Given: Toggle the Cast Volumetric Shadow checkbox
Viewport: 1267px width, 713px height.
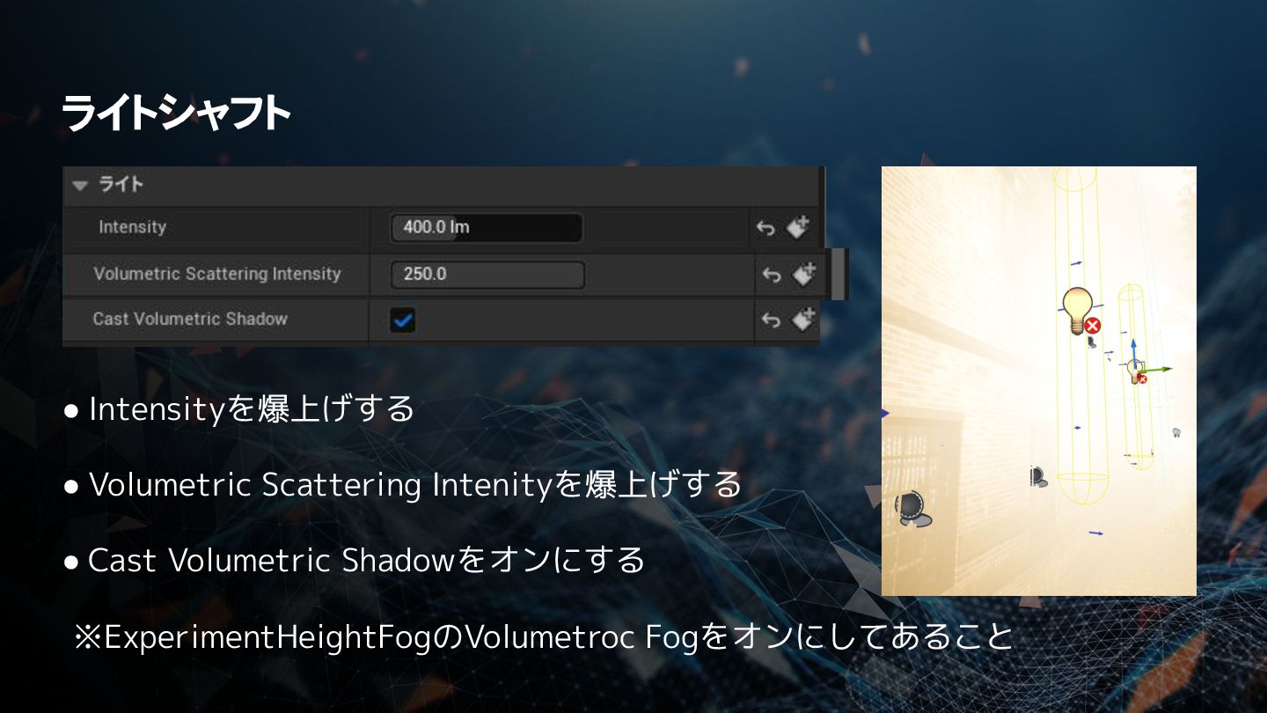Looking at the screenshot, I should pos(403,320).
